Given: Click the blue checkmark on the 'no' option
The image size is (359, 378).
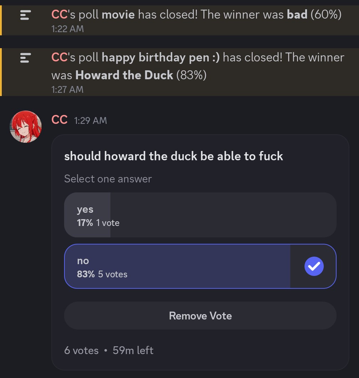Looking at the screenshot, I should coord(314,266).
